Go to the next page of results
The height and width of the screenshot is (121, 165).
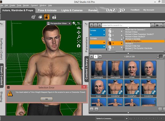coord(100,57)
